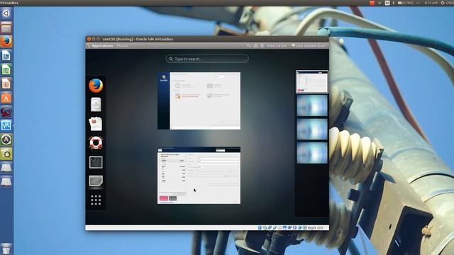The image size is (454, 255).
Task: Click the CentOS volume icon in top bar
Action: coord(255,45)
